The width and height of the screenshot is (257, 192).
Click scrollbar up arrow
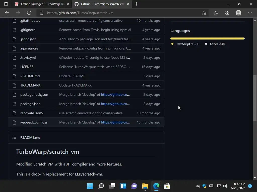point(255,20)
